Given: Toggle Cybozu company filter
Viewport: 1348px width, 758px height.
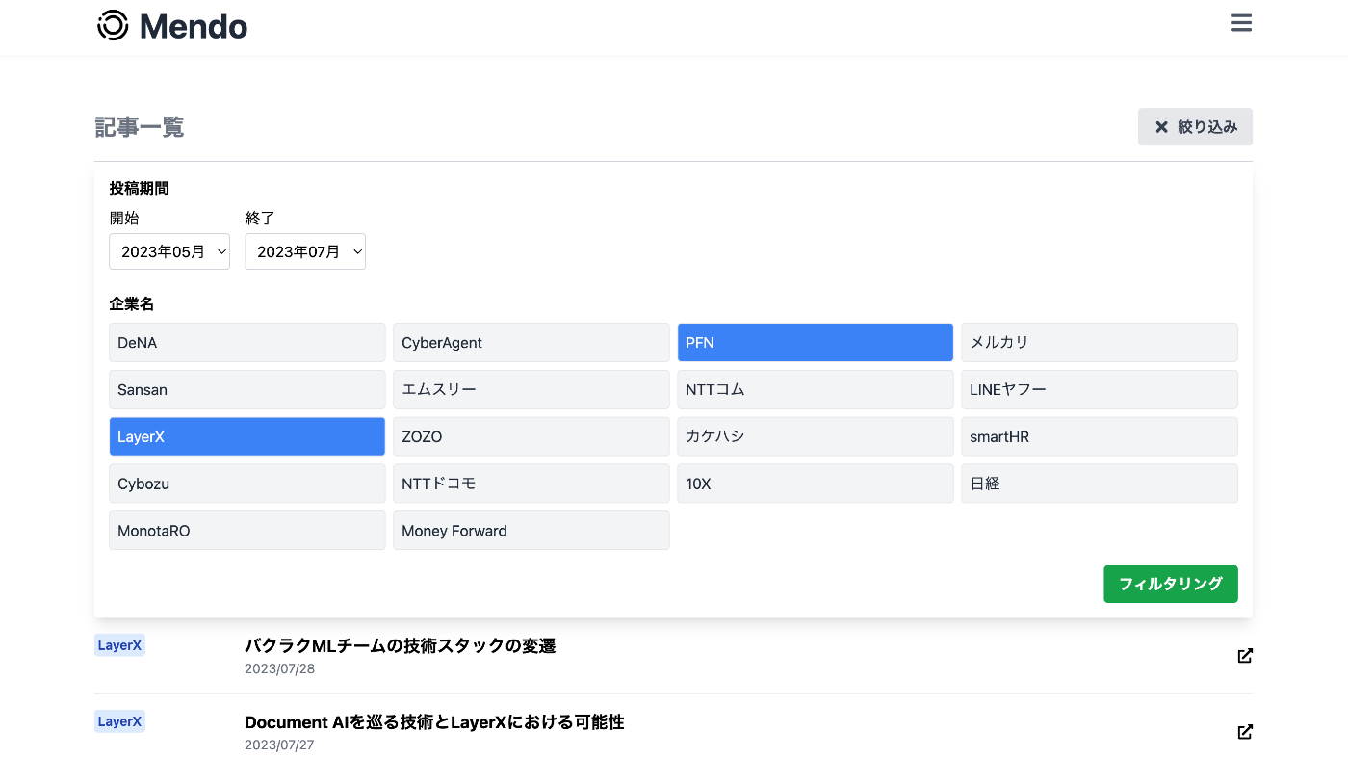Looking at the screenshot, I should pos(247,484).
